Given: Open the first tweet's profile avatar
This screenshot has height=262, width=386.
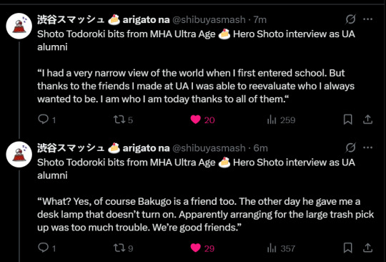Looking at the screenshot, I should [19, 26].
